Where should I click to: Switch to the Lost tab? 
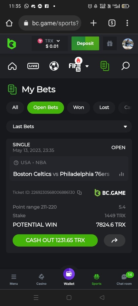click(104, 107)
